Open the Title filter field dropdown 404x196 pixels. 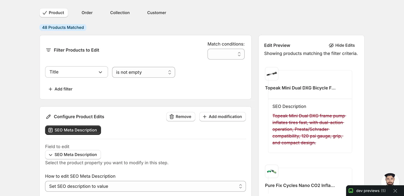tap(77, 72)
